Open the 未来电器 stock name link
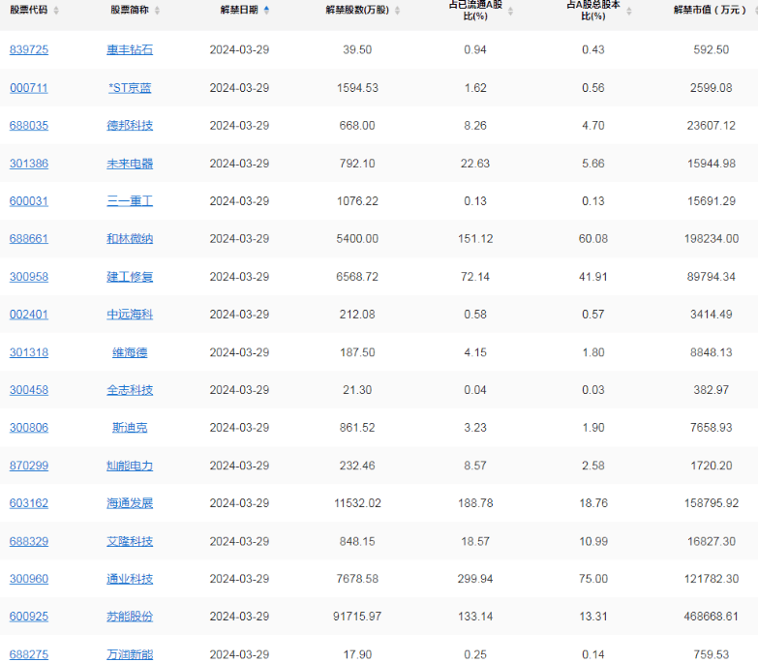 [130, 164]
